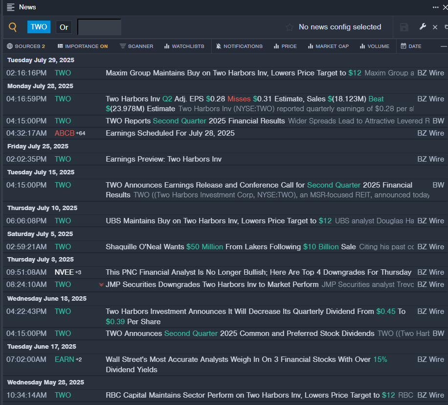Click the 09:51:08AM timestamp
The height and width of the screenshot is (405, 448).
[26, 272]
